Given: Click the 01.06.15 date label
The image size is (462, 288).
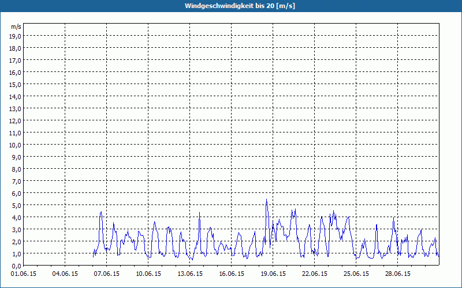Looking at the screenshot, I should point(24,274).
